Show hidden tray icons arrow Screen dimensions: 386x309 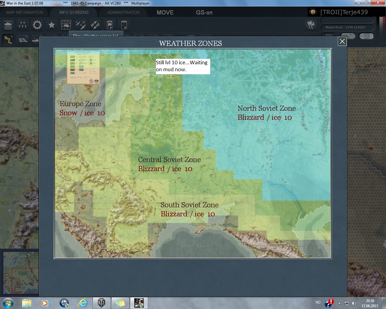339,303
